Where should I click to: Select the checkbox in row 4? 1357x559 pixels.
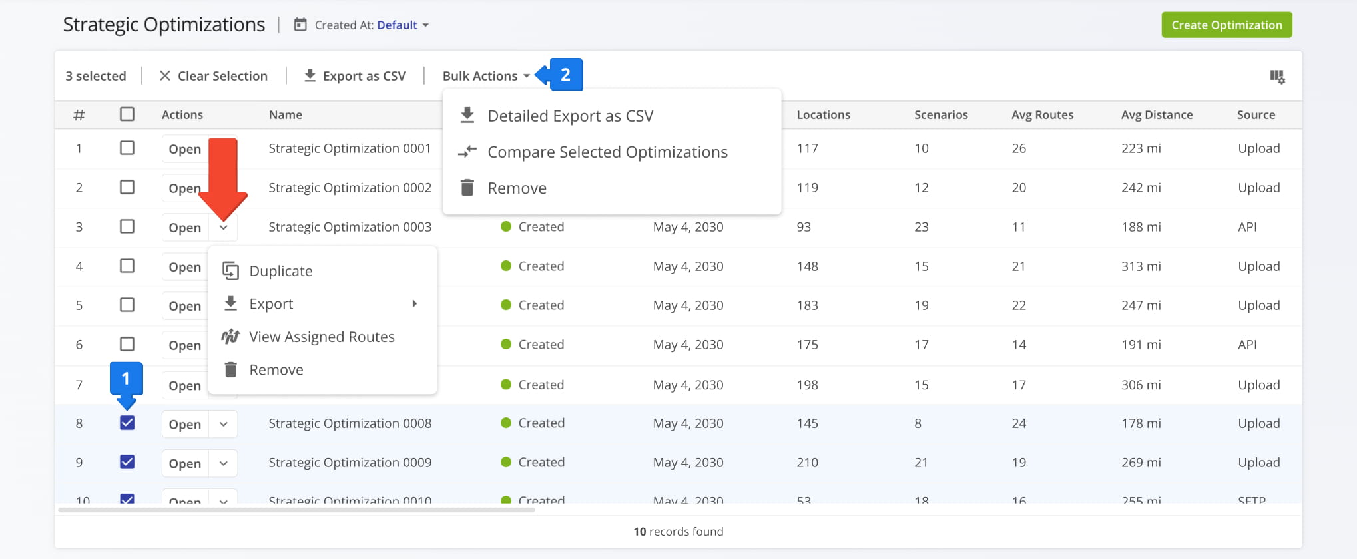[127, 266]
